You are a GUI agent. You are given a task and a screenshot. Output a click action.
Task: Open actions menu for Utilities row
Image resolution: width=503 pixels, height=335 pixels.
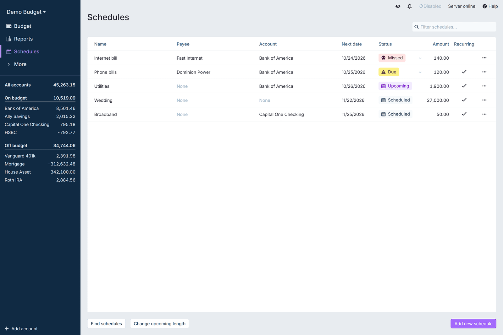pos(484,86)
